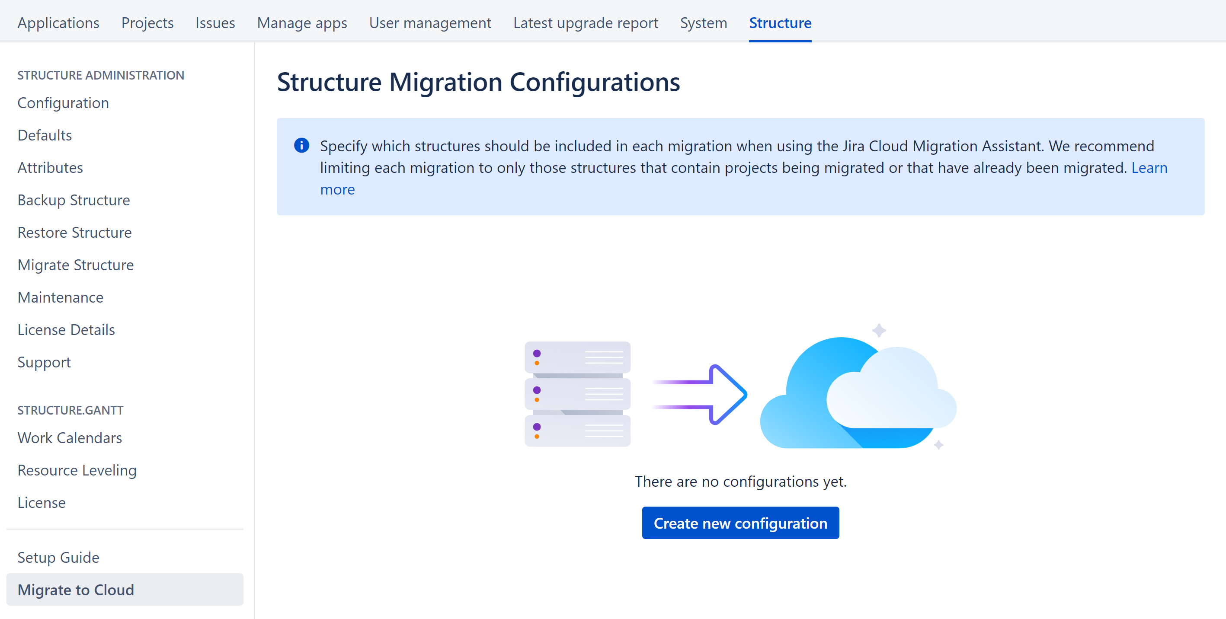This screenshot has height=619, width=1226.
Task: Open Backup Structure page
Action: click(x=74, y=200)
